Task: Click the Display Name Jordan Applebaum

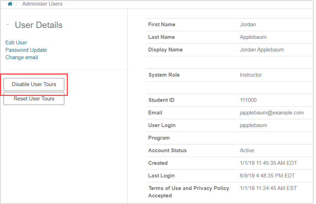Action: pyautogui.click(x=262, y=49)
